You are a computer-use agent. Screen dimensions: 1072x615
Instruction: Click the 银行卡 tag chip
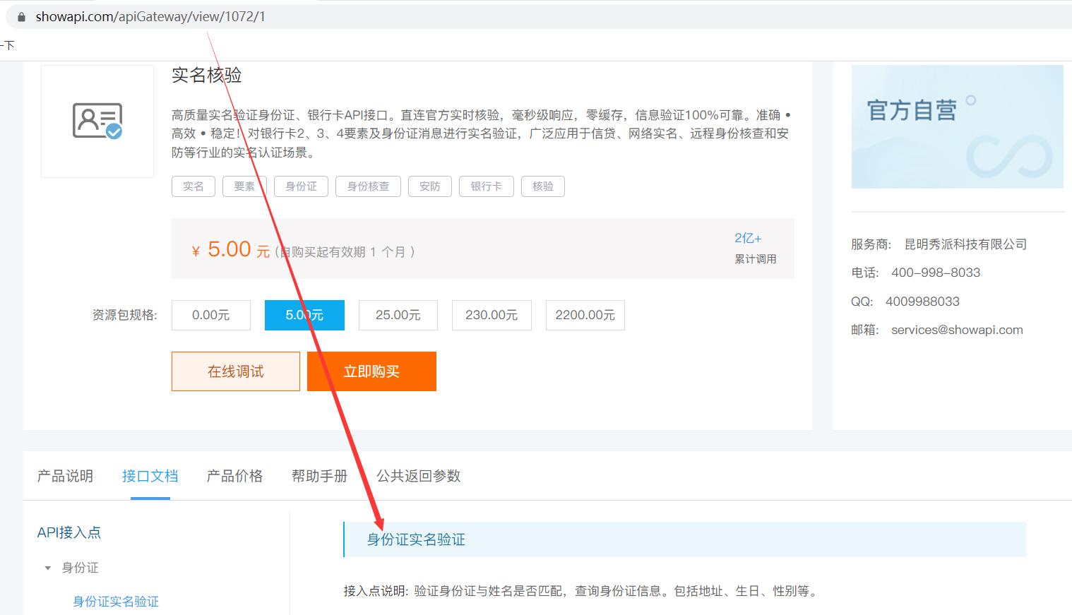click(486, 186)
